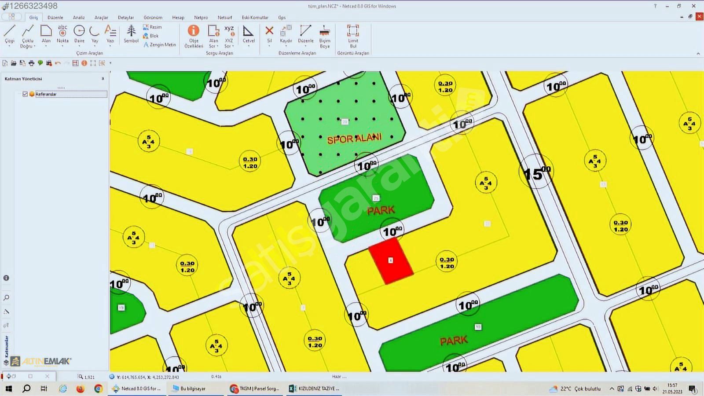704x396 pixels.
Task: Click the Resim insert button
Action: point(153,27)
